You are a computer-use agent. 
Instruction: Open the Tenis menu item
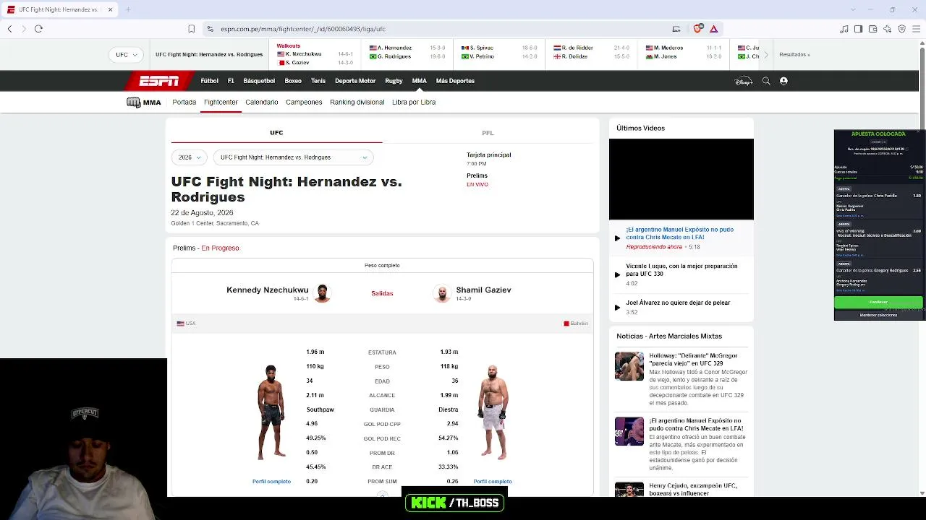tap(318, 81)
